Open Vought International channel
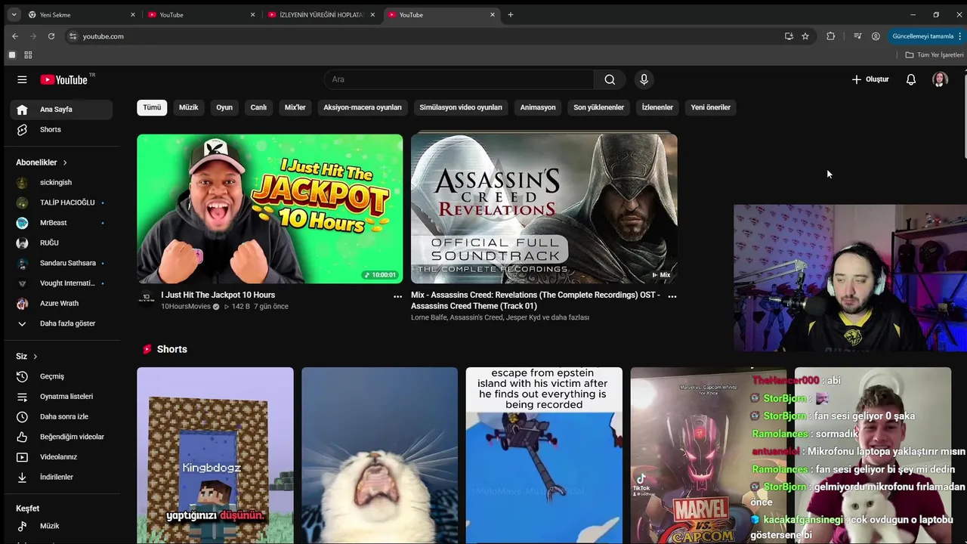Image resolution: width=967 pixels, height=544 pixels. click(61, 283)
